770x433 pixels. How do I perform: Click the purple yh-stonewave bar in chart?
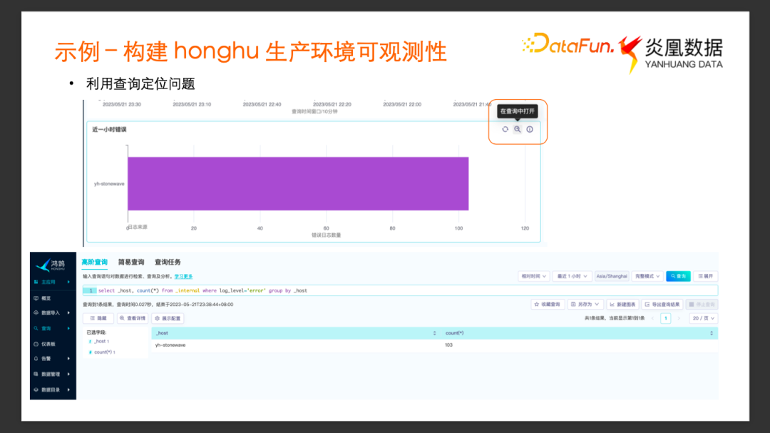298,184
